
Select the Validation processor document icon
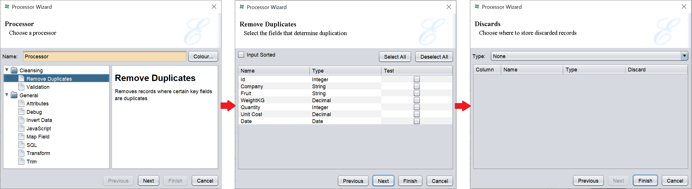[21, 87]
